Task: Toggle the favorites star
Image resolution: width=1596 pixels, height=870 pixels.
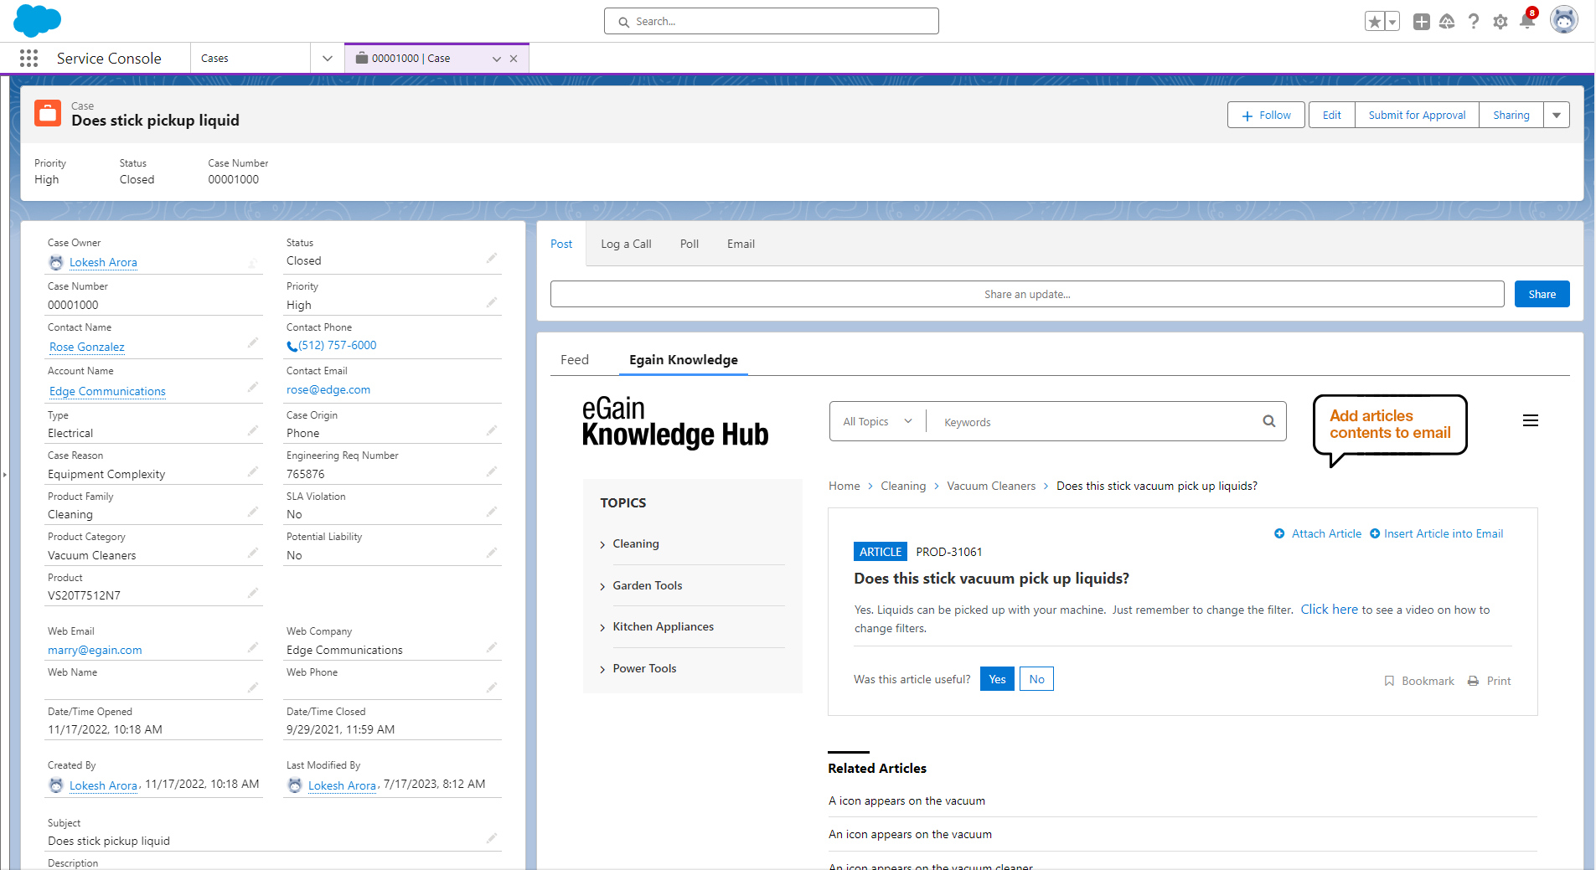Action: tap(1374, 19)
